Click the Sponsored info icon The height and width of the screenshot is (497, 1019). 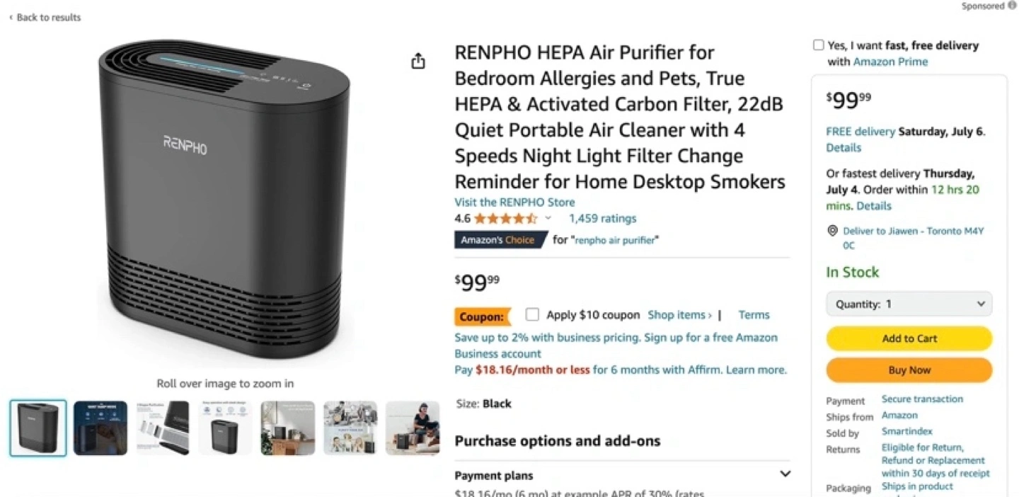tap(1012, 6)
